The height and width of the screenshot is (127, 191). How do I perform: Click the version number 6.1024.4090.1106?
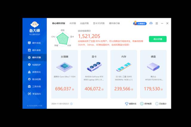click(x=35, y=106)
